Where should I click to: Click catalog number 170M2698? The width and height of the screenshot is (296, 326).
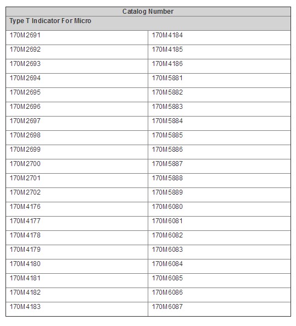[25, 135]
